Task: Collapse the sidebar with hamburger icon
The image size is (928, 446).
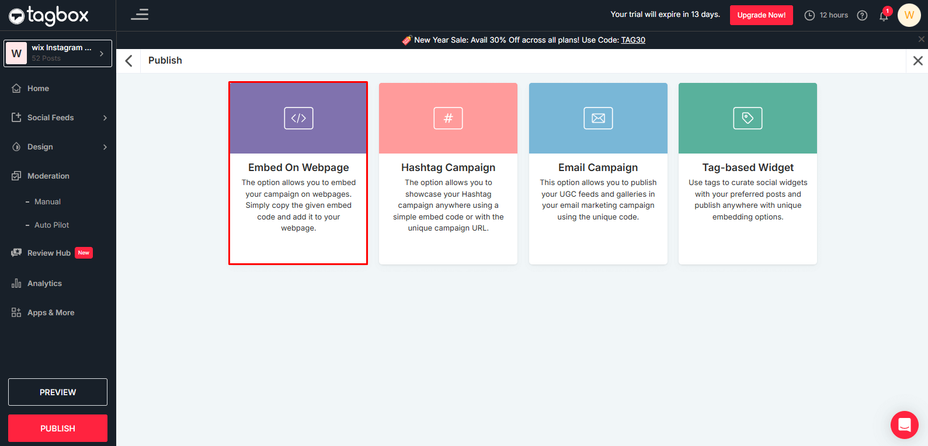Action: 140,15
